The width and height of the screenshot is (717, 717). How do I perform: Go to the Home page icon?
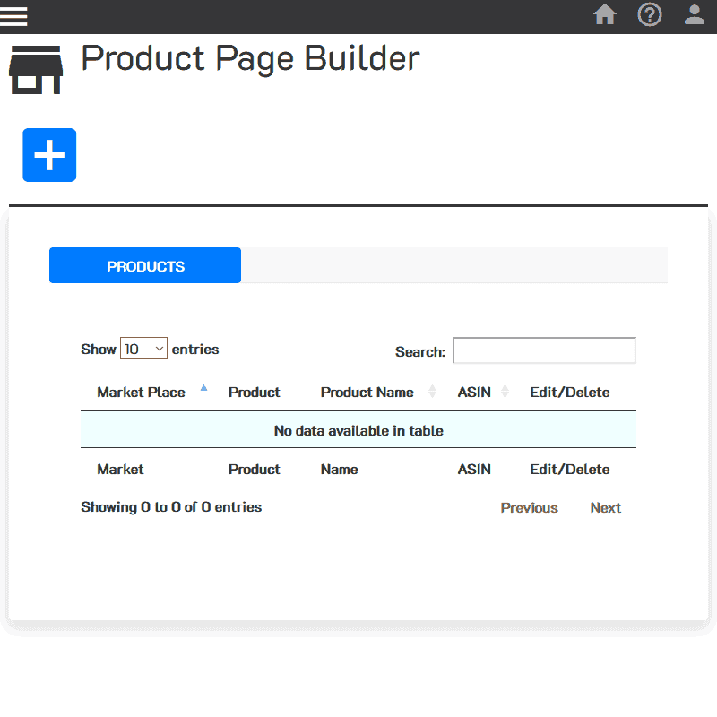tap(605, 15)
